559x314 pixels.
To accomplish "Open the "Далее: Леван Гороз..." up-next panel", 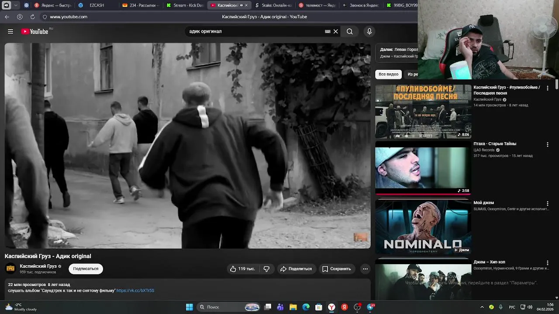I will click(397, 53).
